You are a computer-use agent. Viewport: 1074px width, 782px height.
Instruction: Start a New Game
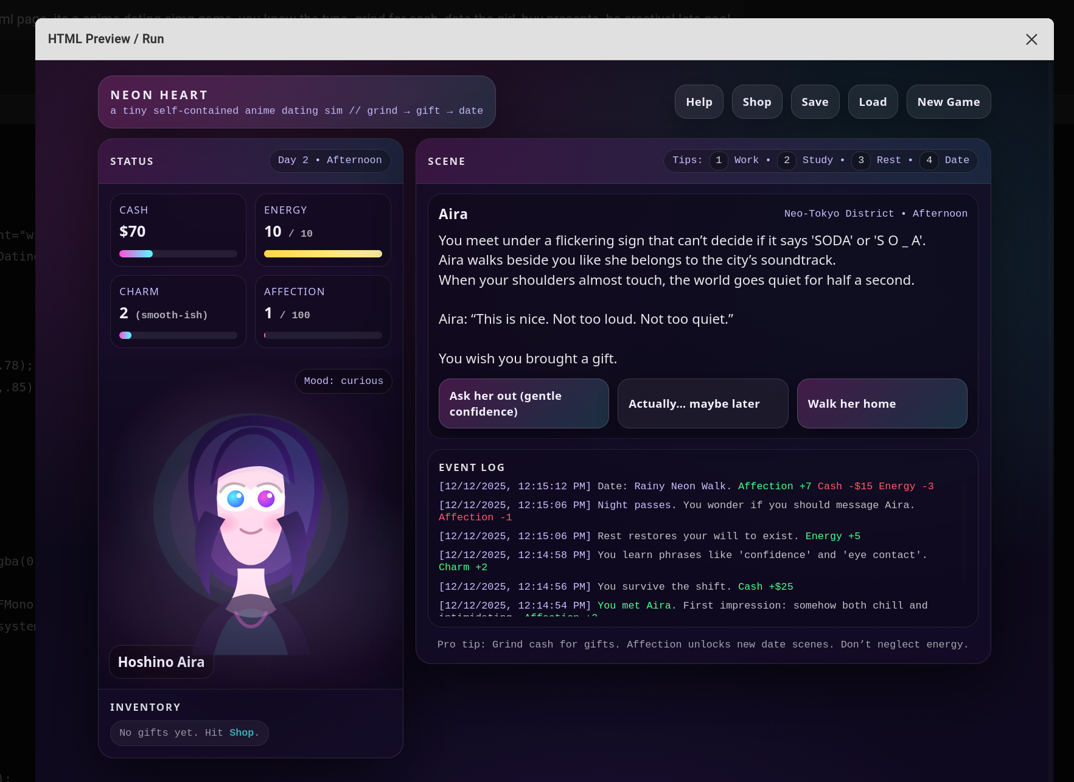point(949,102)
